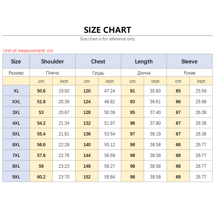This screenshot has width=215, height=215.
Task: Select the Sleeve column header
Action: [x=189, y=62]
